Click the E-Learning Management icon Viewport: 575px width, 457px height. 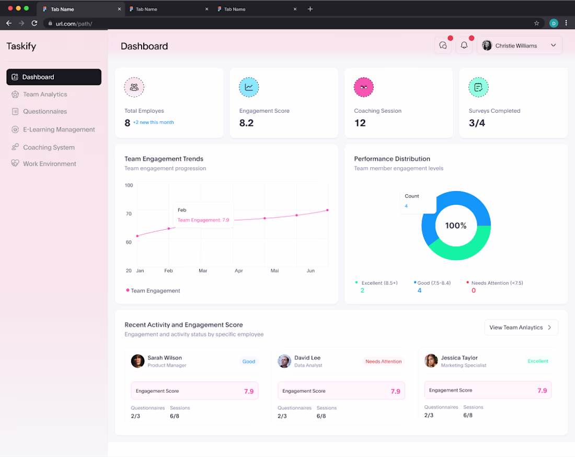coord(15,130)
